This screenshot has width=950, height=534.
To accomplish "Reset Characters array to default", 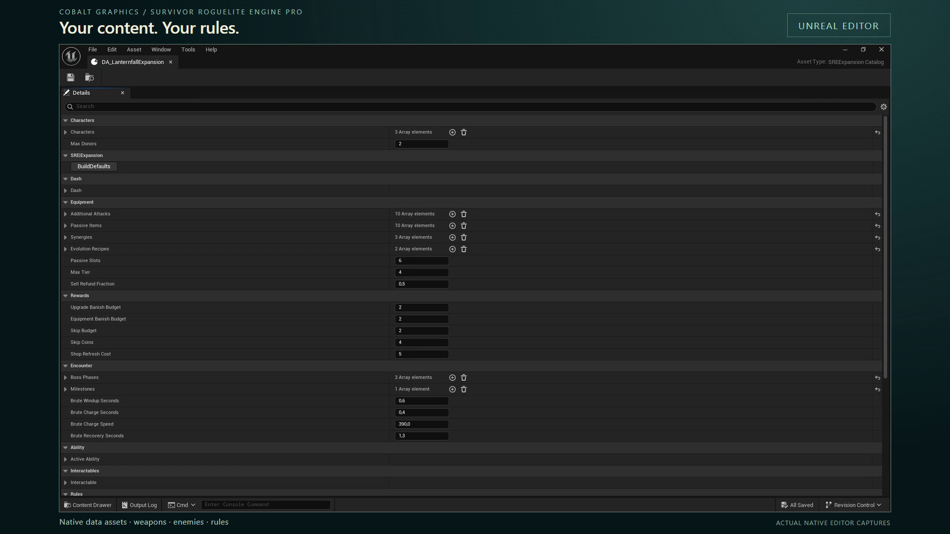I will (877, 133).
